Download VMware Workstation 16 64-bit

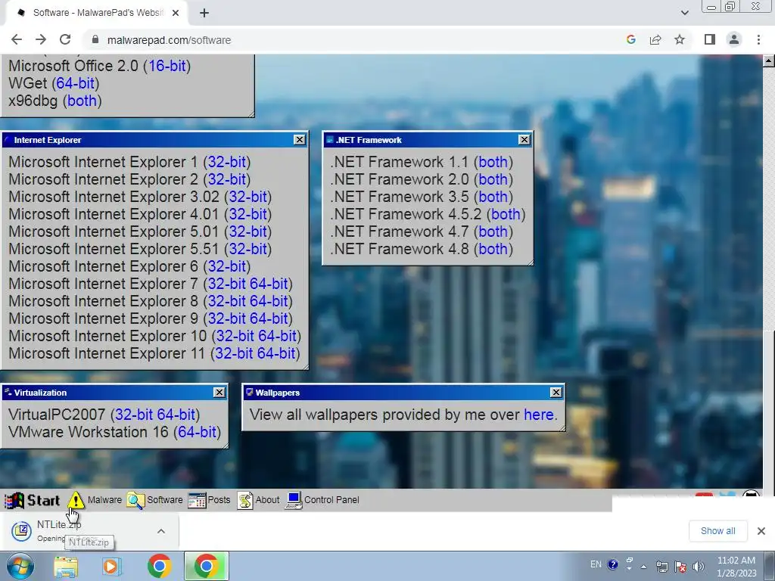click(198, 432)
